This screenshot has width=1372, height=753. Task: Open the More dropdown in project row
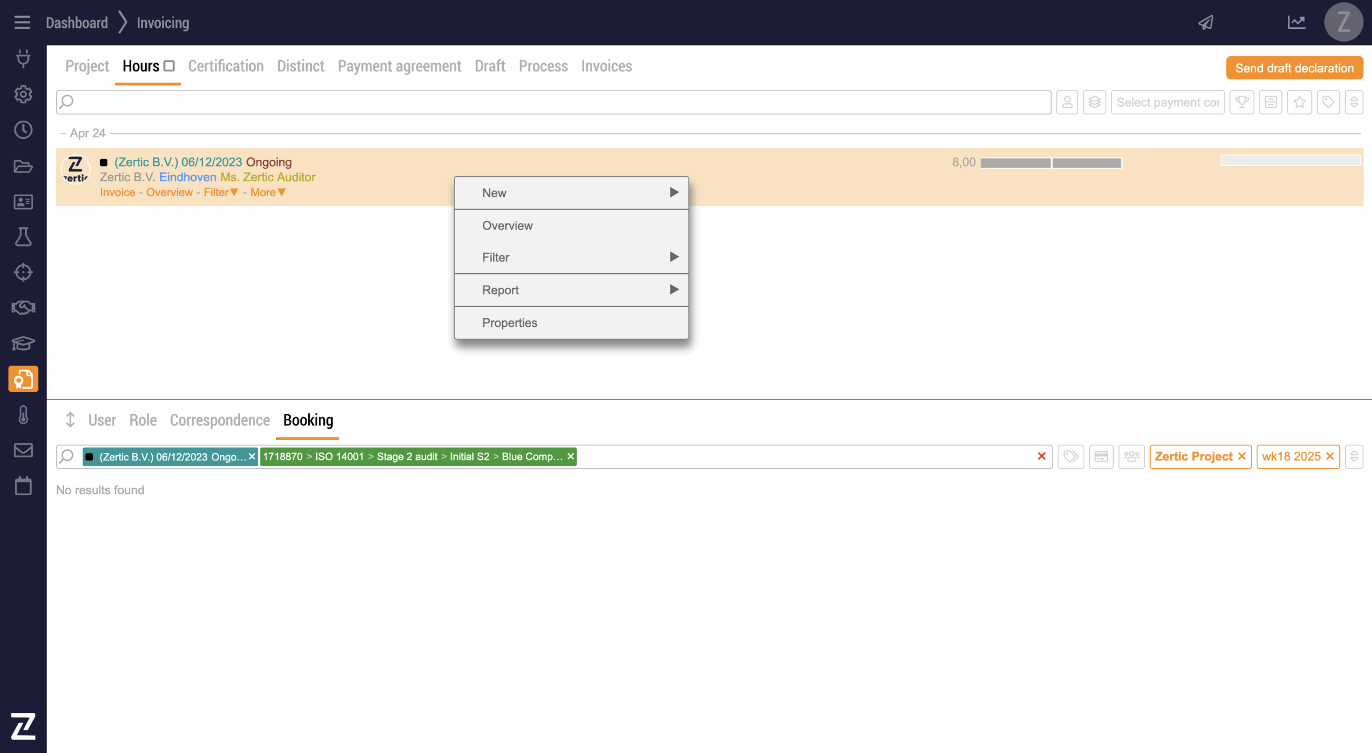(268, 192)
